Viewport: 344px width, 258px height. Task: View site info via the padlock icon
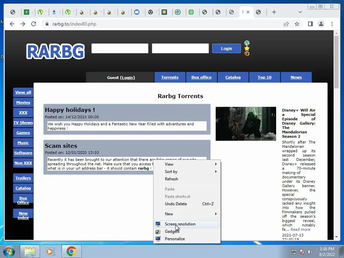(x=47, y=24)
